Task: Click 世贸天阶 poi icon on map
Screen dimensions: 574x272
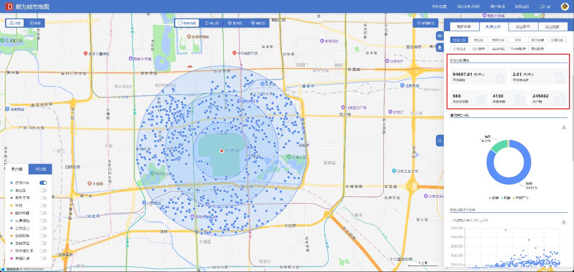Action: pyautogui.click(x=322, y=41)
